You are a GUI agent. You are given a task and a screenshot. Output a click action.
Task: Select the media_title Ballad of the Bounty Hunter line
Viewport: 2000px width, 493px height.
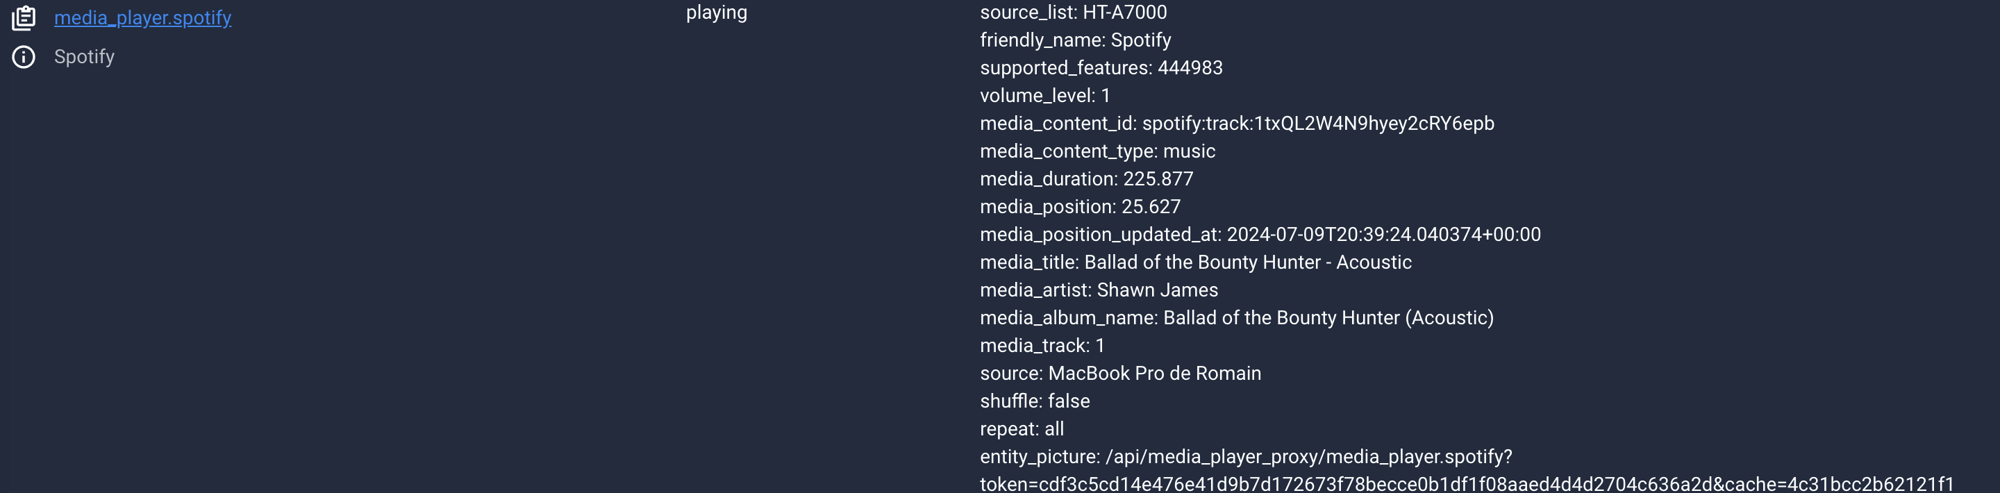tap(1196, 262)
